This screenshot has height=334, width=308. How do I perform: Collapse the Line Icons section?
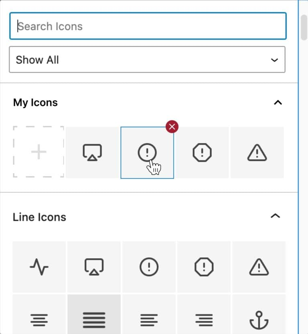click(276, 216)
